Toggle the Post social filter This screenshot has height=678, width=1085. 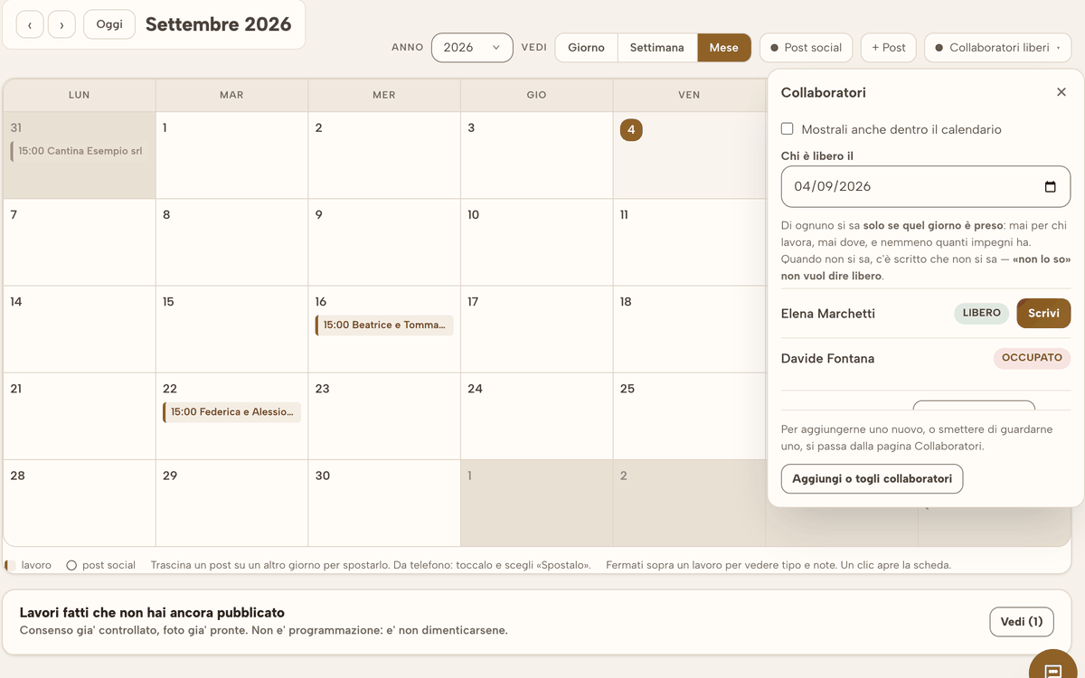tap(806, 48)
